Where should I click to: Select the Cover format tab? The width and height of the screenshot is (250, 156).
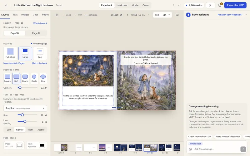[x=146, y=5]
